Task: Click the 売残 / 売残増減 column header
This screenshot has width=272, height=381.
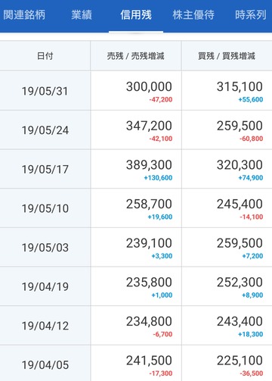Action: click(136, 56)
